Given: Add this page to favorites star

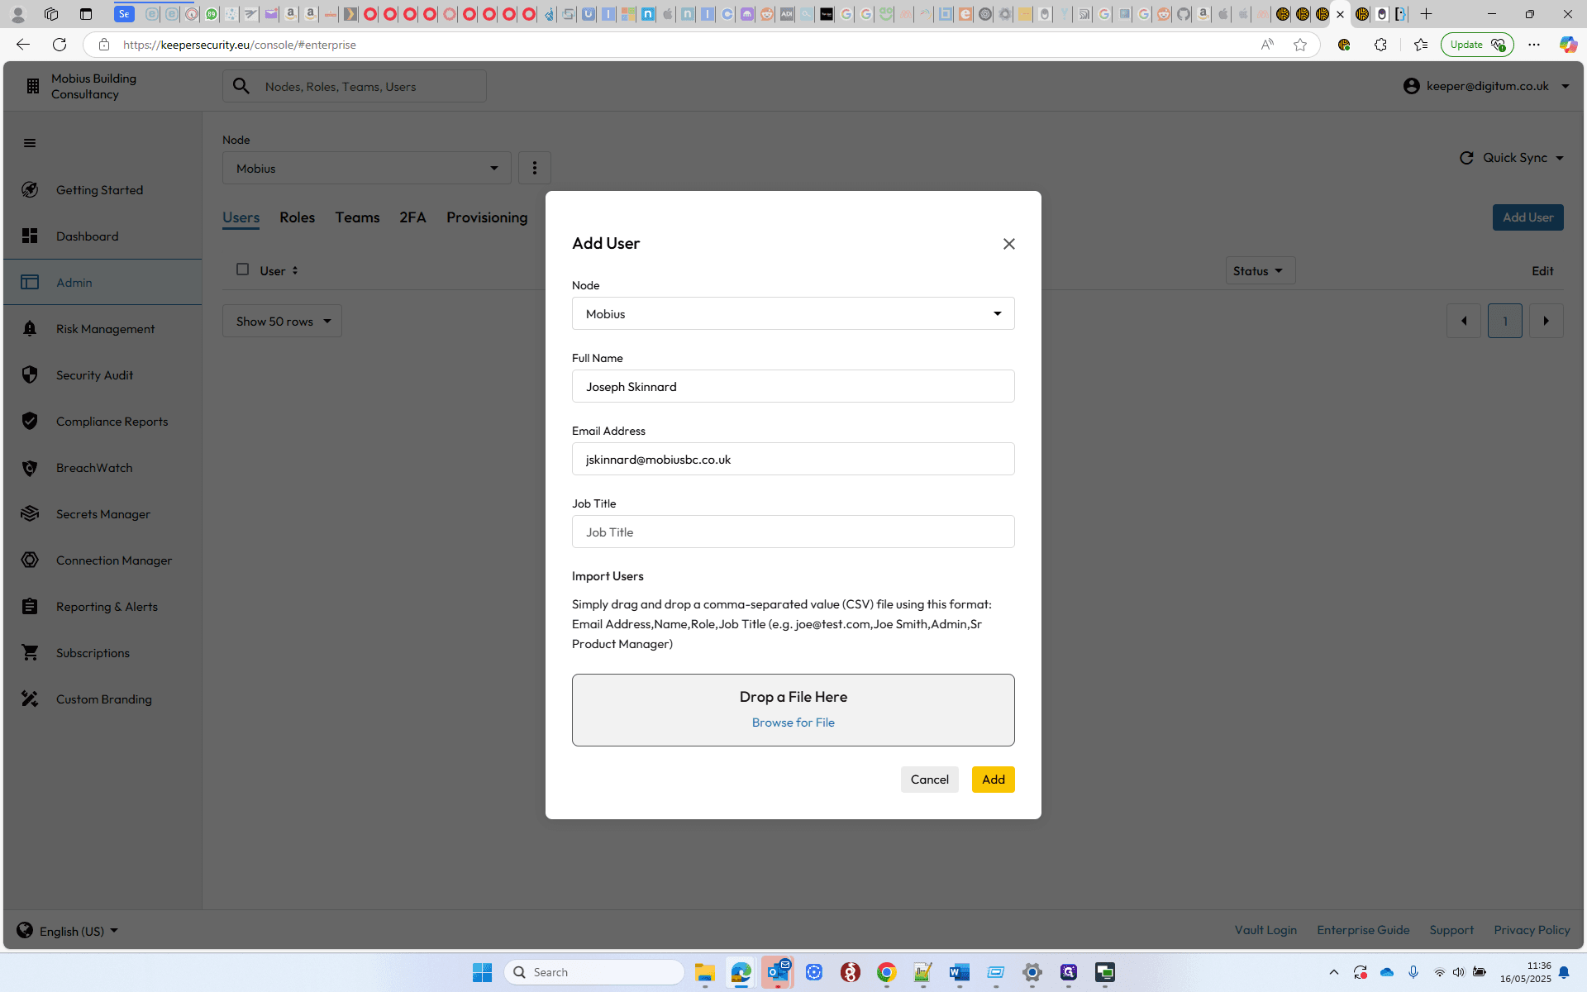Looking at the screenshot, I should tap(1300, 45).
